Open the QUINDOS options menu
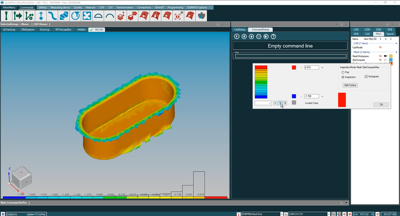This screenshot has height=216, width=400. click(197, 7)
